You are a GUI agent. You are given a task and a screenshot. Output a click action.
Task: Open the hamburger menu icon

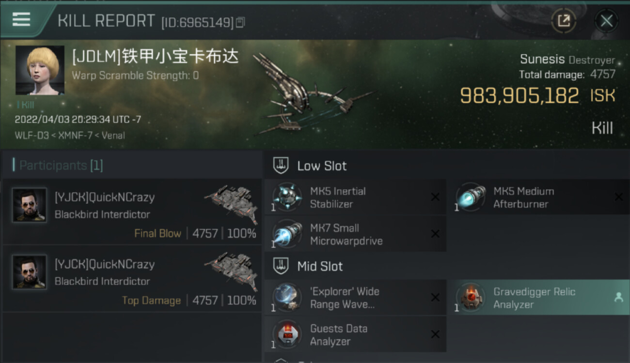[x=21, y=19]
